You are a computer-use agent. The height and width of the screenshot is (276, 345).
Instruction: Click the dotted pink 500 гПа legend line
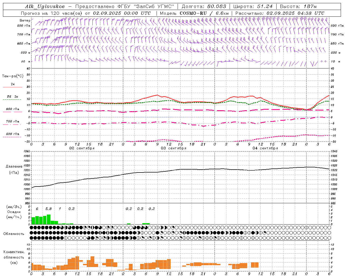click(12, 137)
